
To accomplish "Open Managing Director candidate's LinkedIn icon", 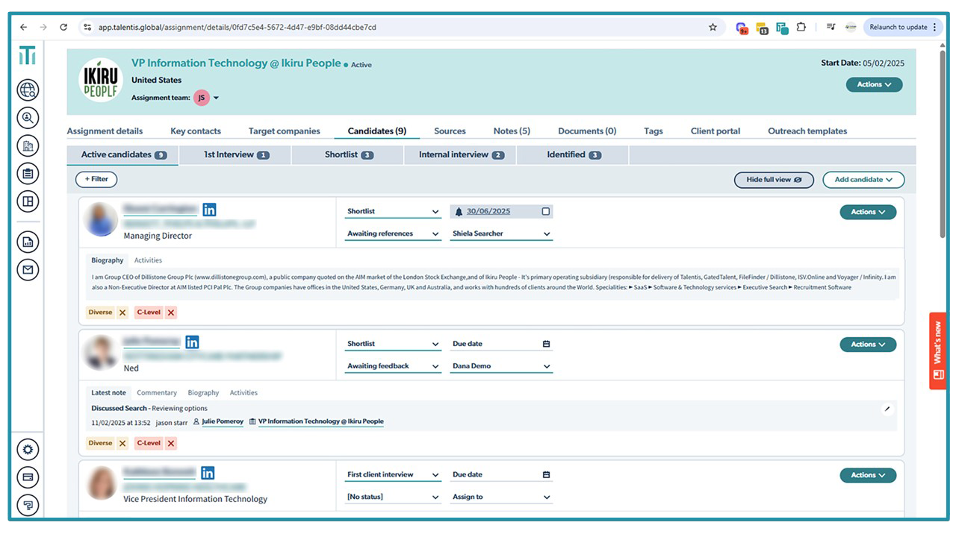I will tap(209, 210).
